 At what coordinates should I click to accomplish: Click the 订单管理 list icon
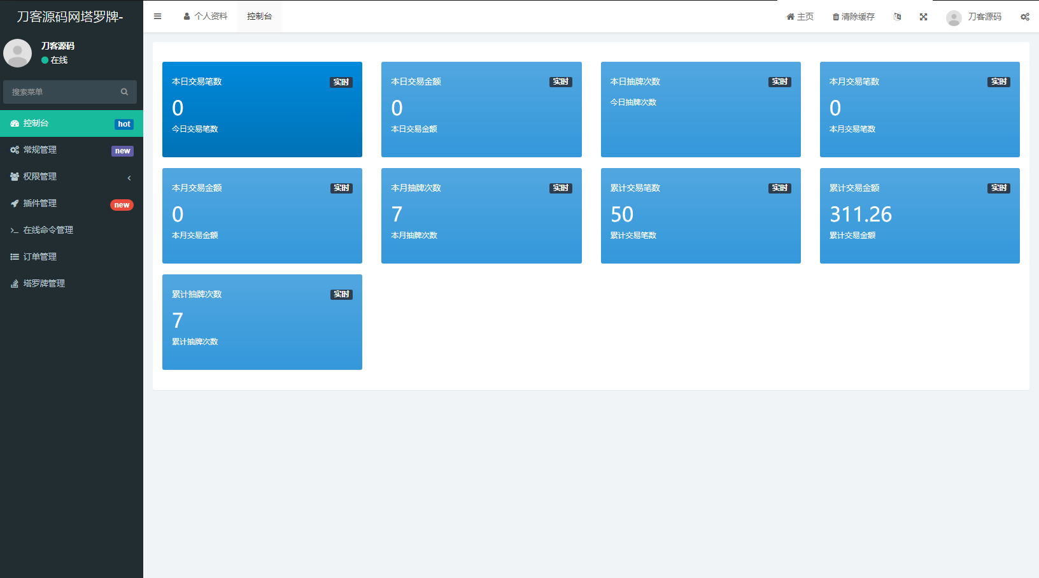tap(15, 257)
